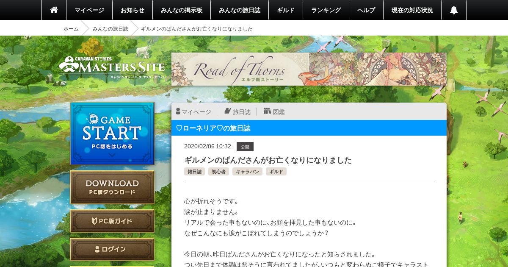Screen dimensions: 508x267
Task: Open お知らせ in the navigation bar
Action: (133, 10)
